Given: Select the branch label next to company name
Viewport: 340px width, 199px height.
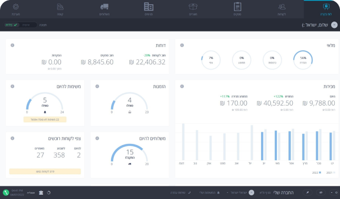Looking at the screenshot, I should coord(265,193).
